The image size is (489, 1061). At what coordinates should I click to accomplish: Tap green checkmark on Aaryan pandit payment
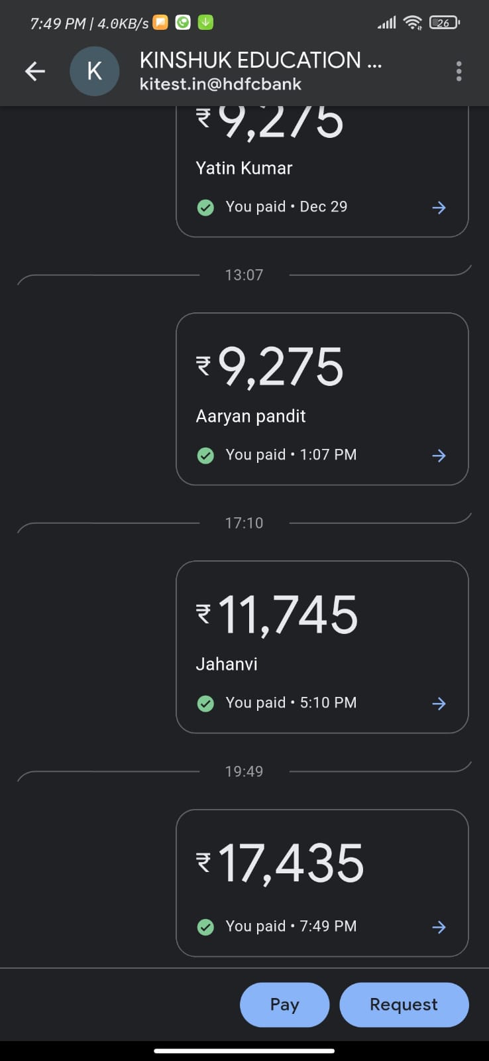pyautogui.click(x=205, y=456)
